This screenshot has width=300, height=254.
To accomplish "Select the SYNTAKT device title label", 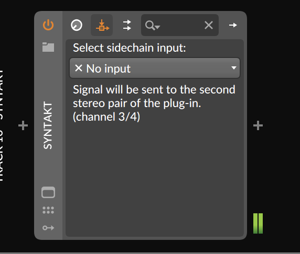I will click(x=48, y=125).
